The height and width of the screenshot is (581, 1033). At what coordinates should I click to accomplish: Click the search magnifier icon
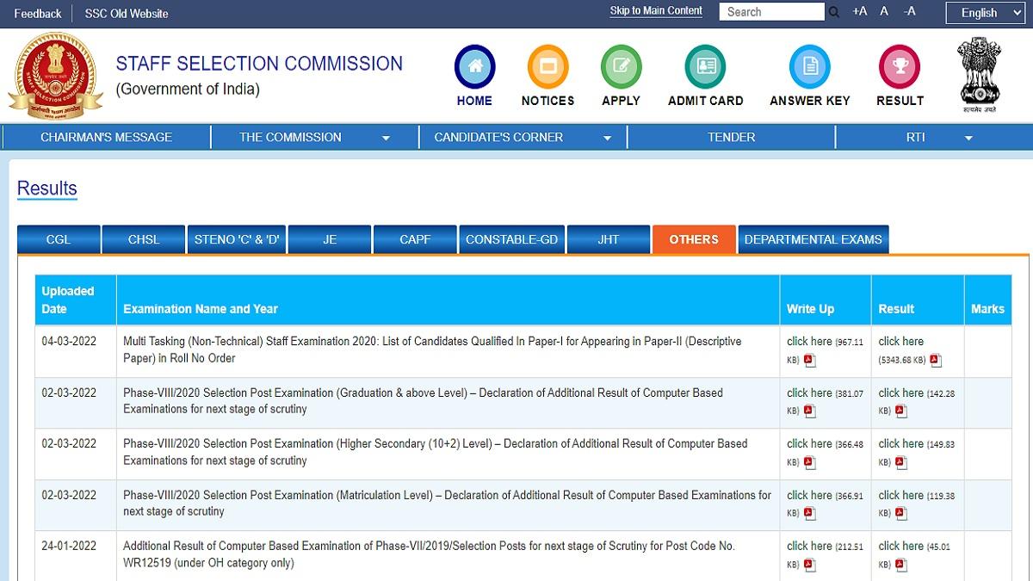tap(833, 12)
